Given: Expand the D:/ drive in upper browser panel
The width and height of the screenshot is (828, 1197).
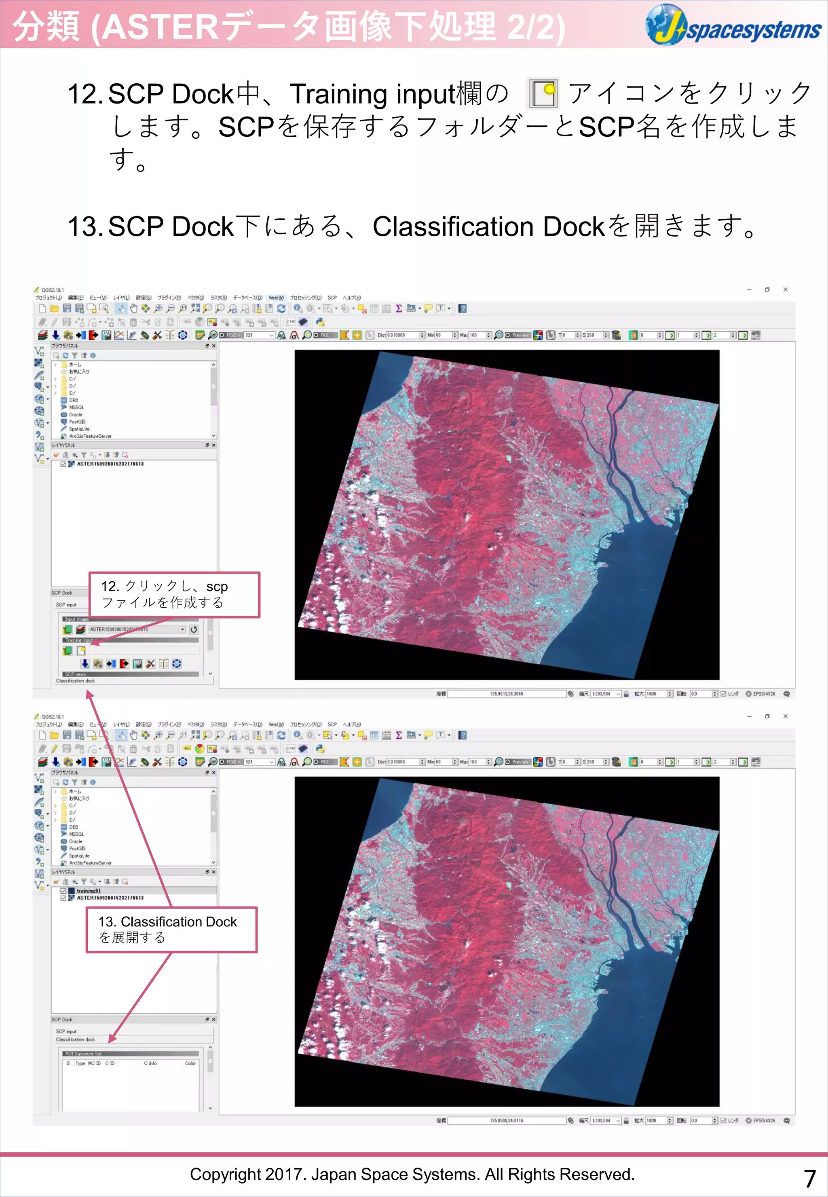Looking at the screenshot, I should point(55,386).
